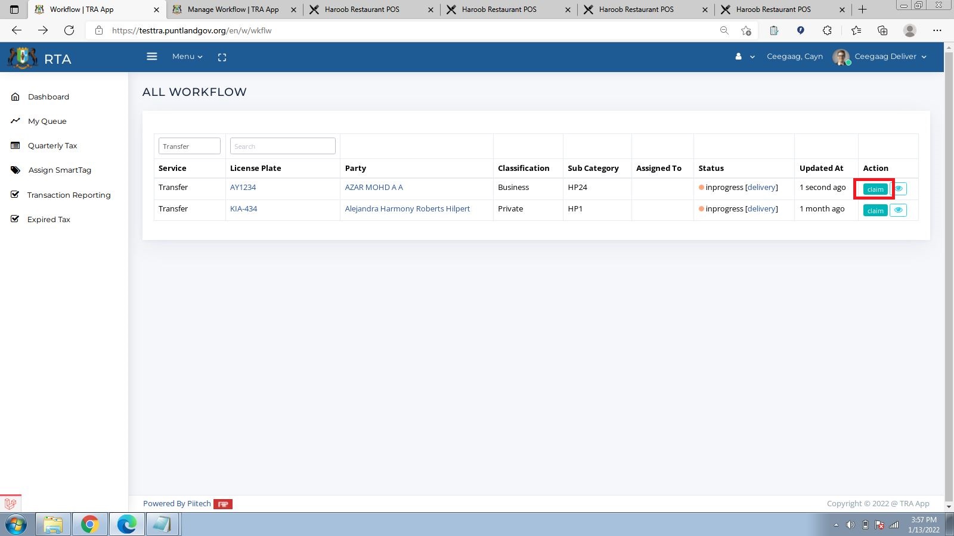This screenshot has width=954, height=536.
Task: Open the user account icon dropdown
Action: tap(745, 57)
